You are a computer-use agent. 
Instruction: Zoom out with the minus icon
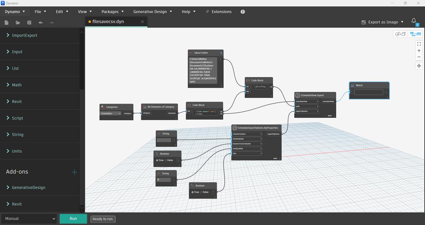(419, 57)
